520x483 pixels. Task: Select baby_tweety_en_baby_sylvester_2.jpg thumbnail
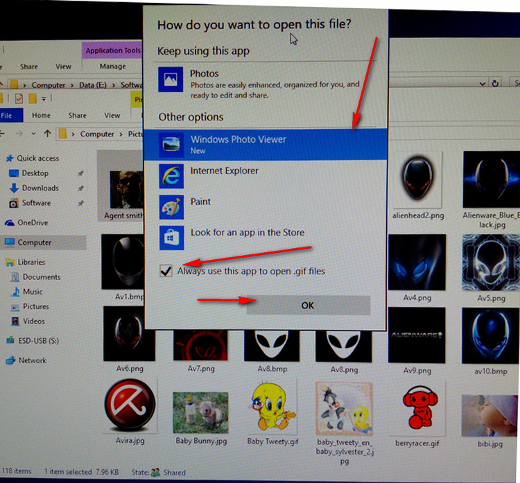coord(344,408)
